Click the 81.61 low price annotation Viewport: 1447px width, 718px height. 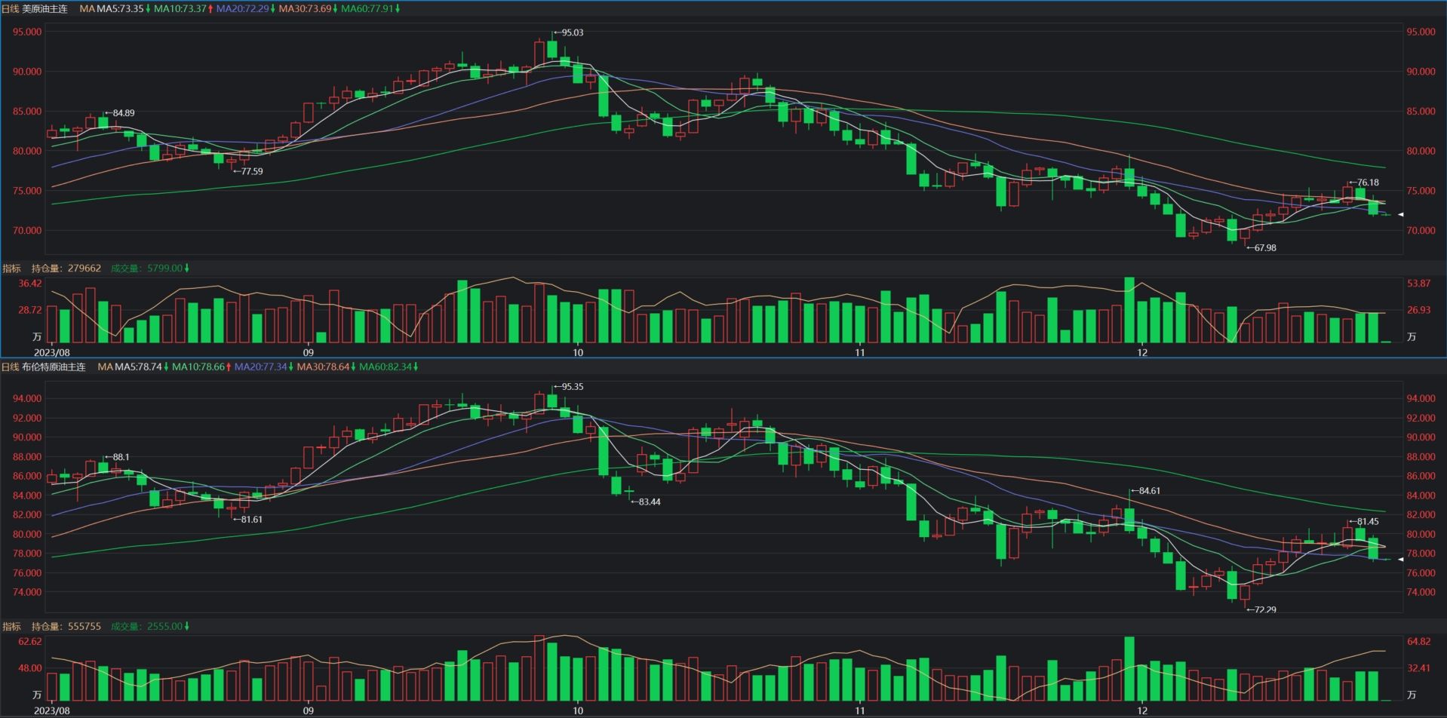[x=248, y=520]
